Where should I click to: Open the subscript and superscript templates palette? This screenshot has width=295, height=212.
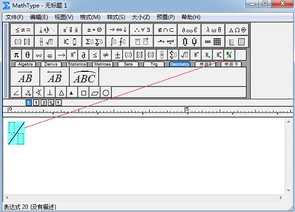(x=70, y=42)
